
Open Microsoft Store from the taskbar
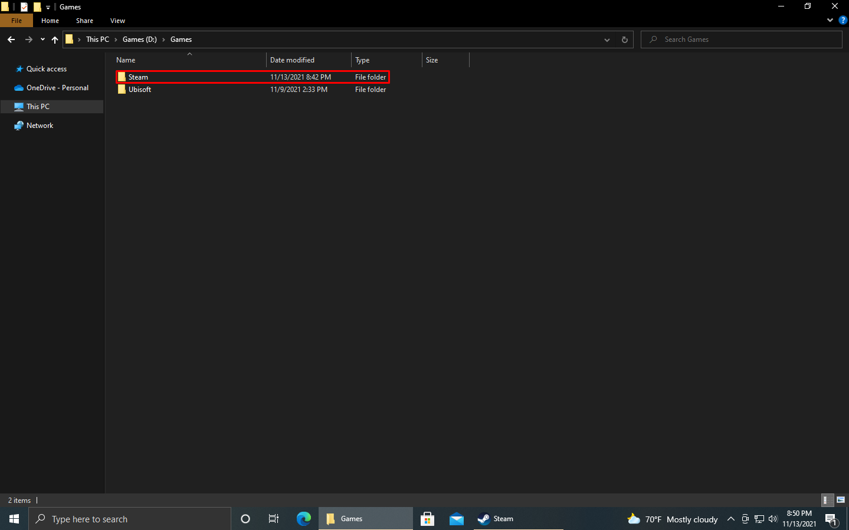(x=428, y=519)
